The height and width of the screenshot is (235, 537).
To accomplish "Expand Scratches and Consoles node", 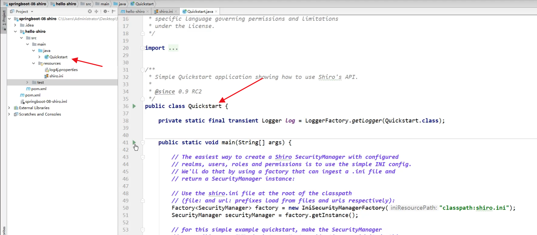I will tap(9, 114).
